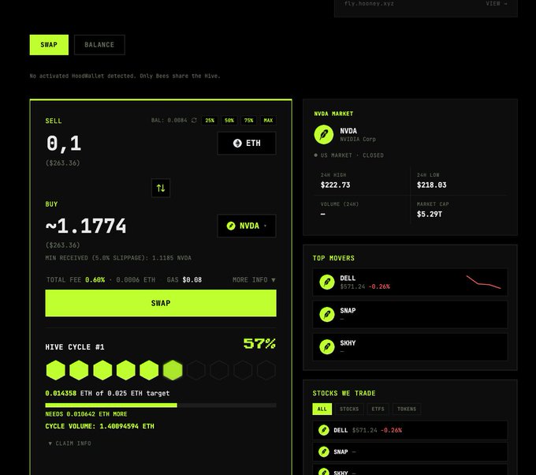Select the STOCKS filter tab

(349, 409)
